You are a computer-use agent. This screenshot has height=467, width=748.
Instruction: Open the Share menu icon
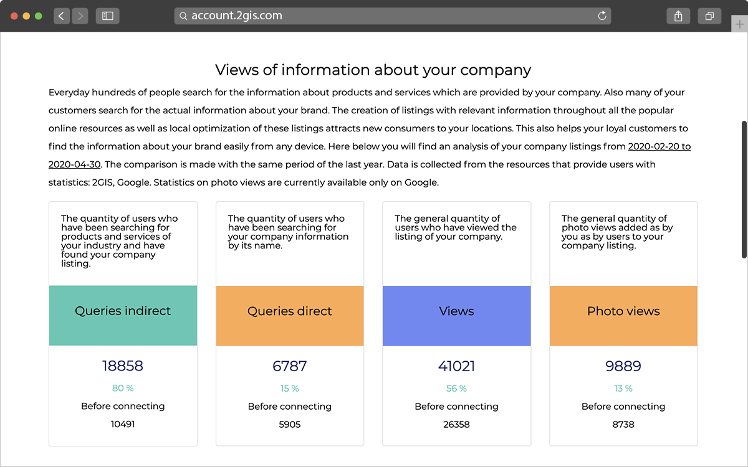coord(678,16)
